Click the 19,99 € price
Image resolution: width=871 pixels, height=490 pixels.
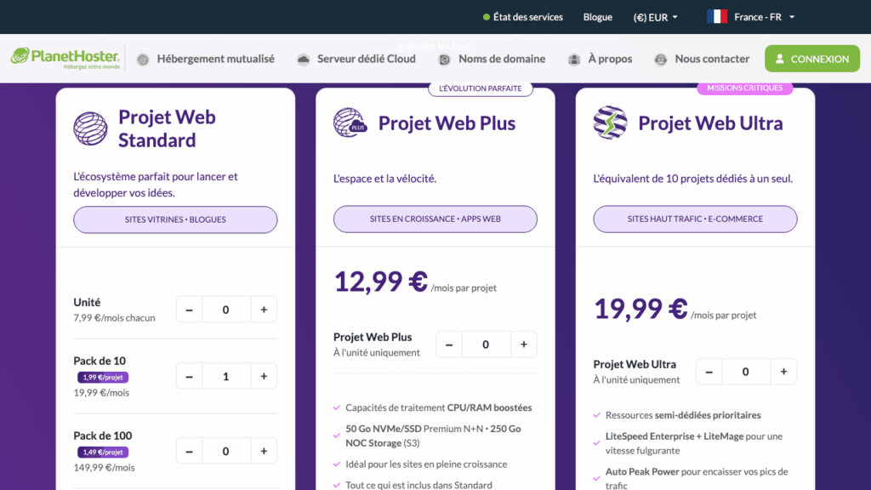(641, 308)
